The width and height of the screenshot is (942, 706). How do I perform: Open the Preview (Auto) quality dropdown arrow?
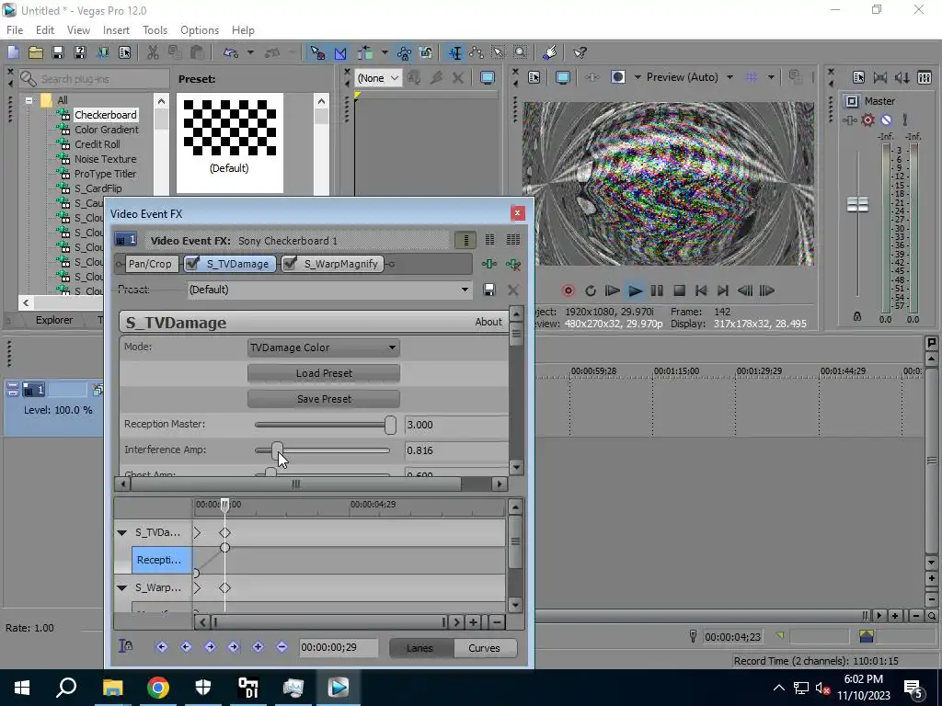pyautogui.click(x=729, y=77)
